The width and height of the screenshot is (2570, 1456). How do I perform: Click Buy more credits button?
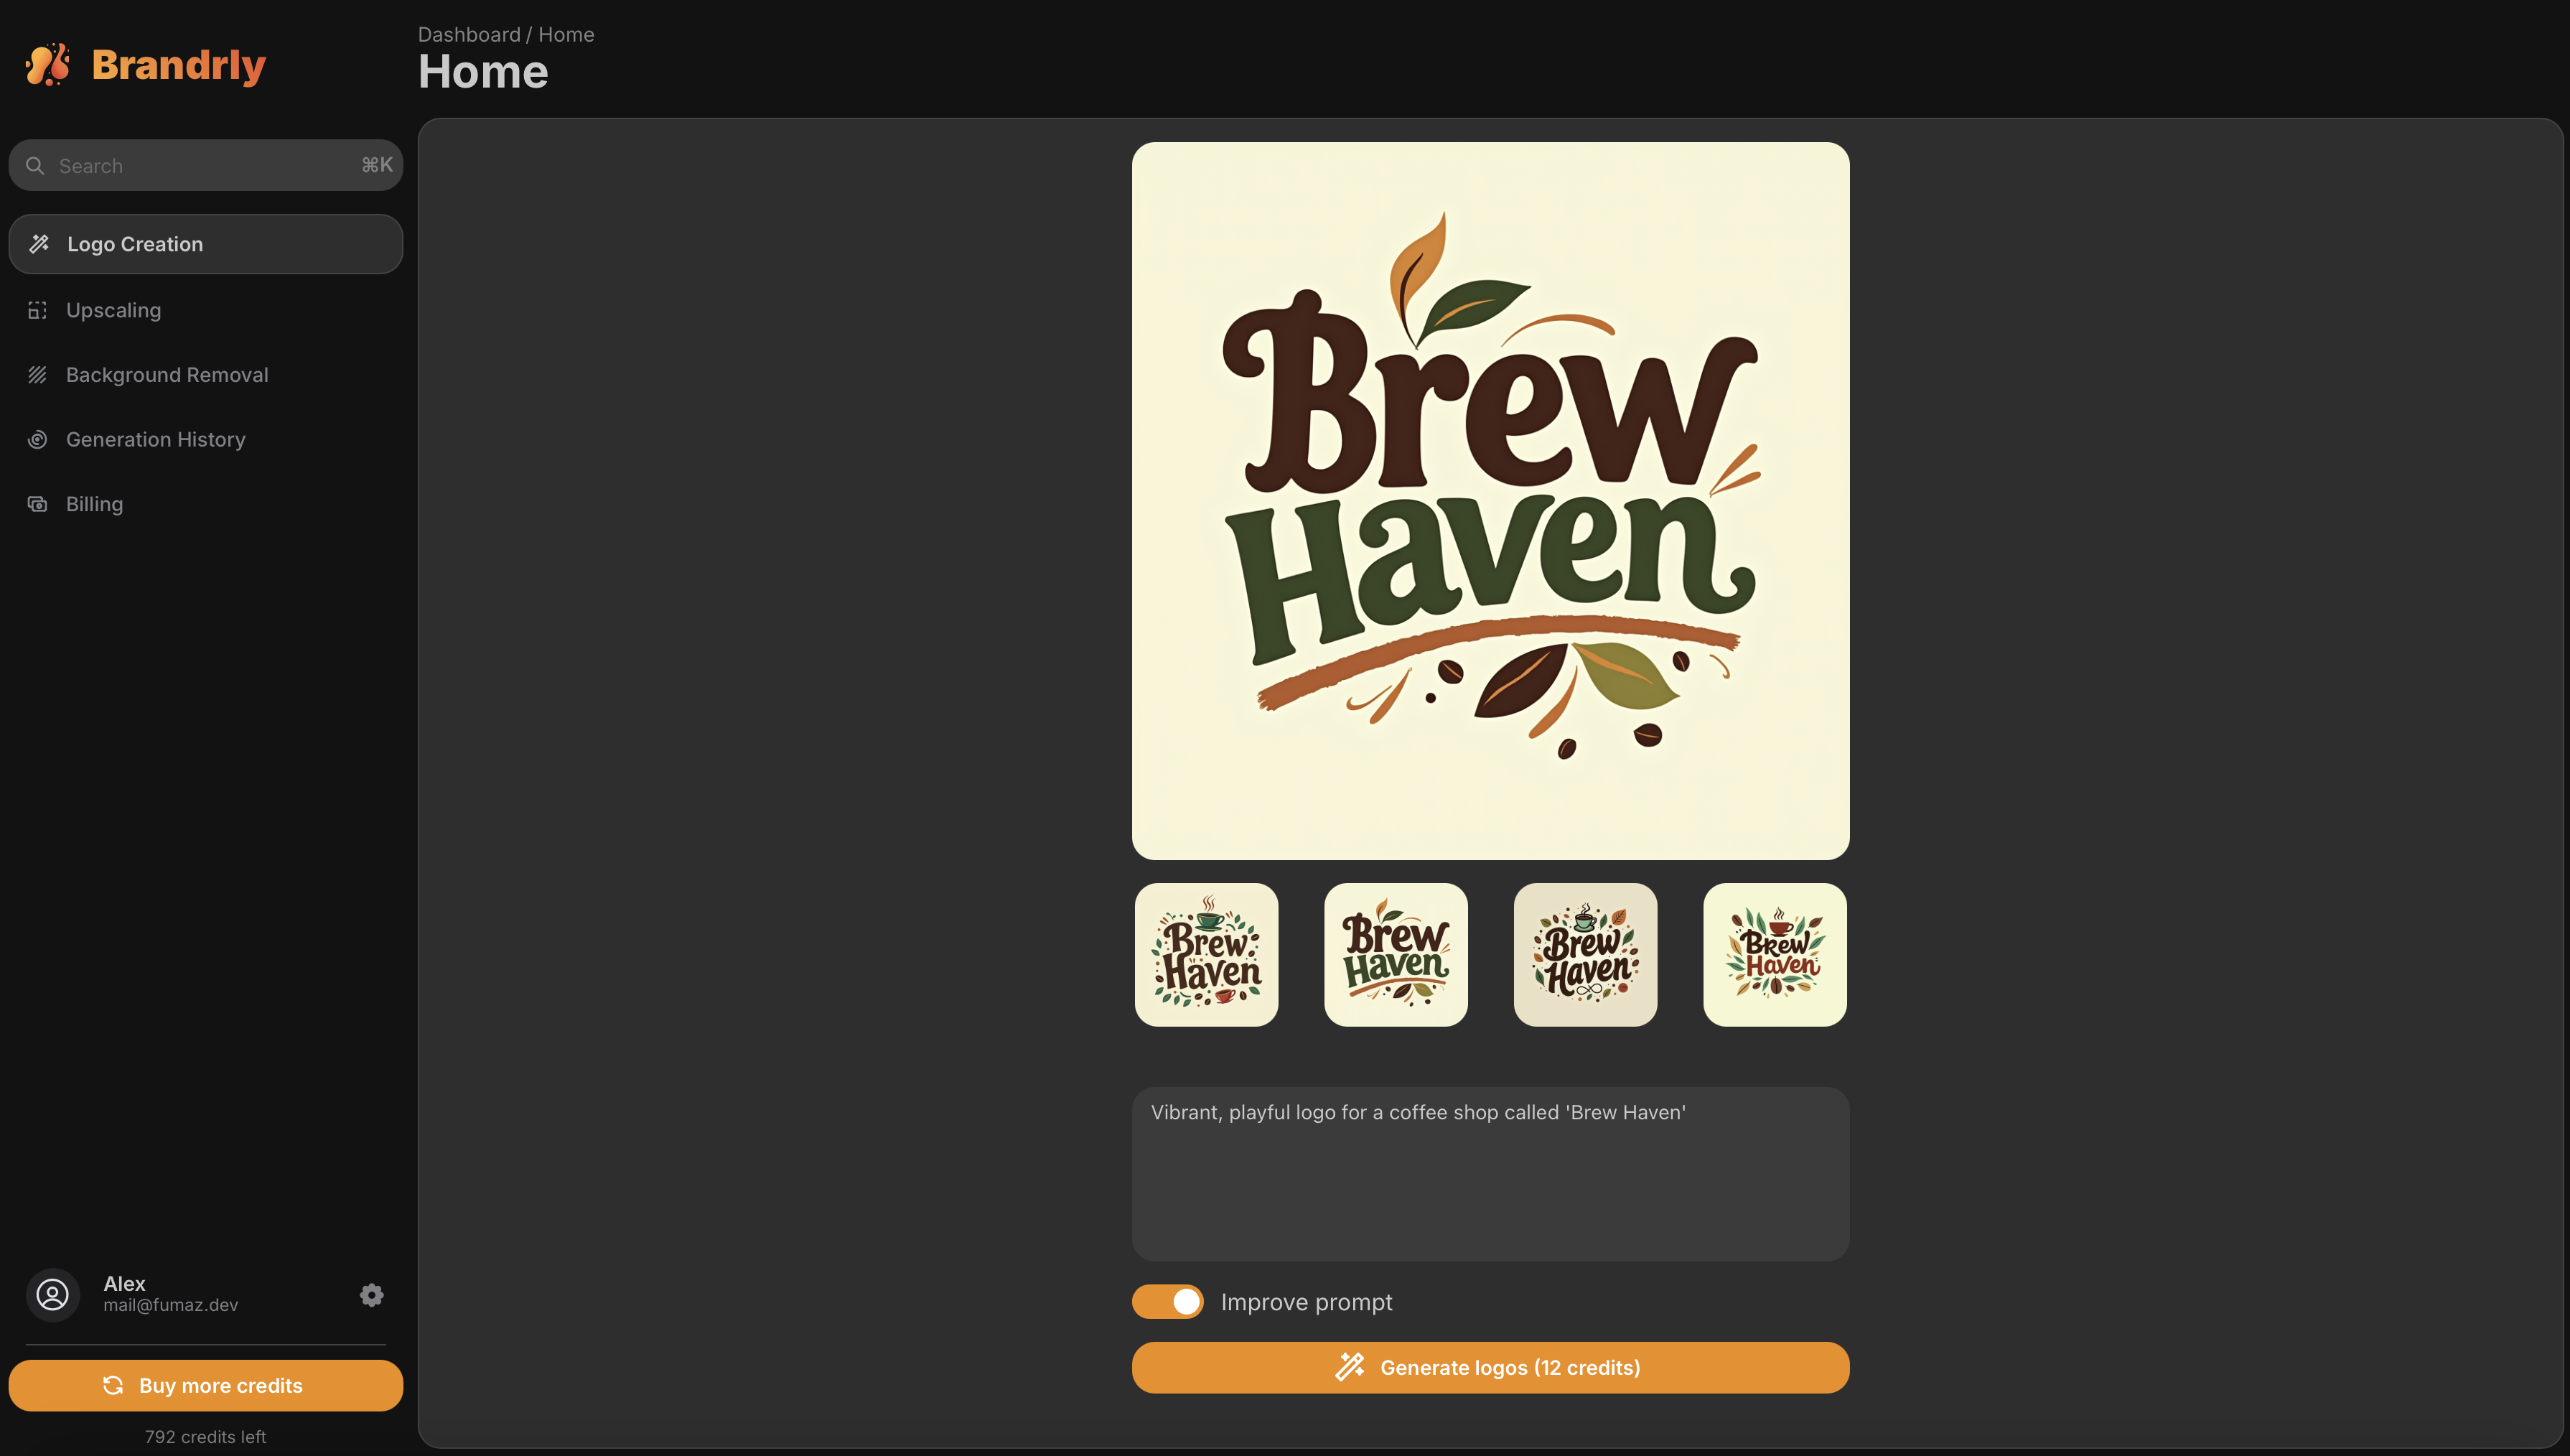click(x=206, y=1386)
